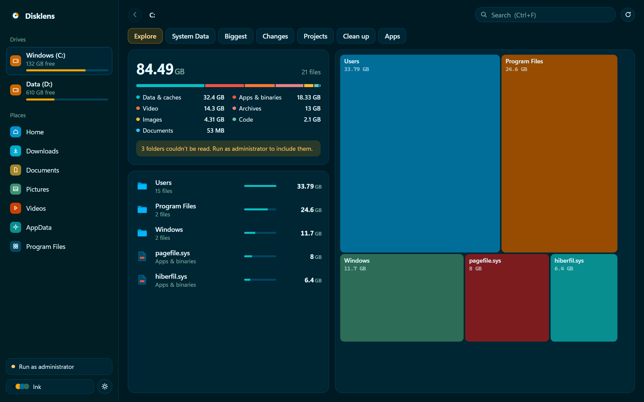
Task: Open the Program Files row, 24.6 GB
Action: (x=228, y=210)
